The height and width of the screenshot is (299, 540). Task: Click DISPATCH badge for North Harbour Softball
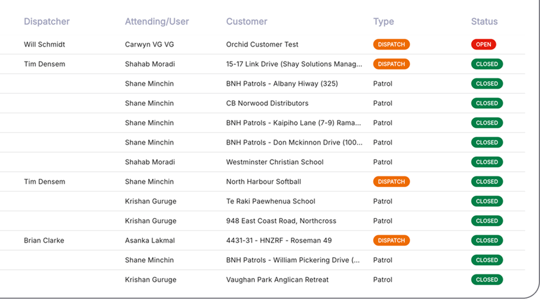[391, 182]
